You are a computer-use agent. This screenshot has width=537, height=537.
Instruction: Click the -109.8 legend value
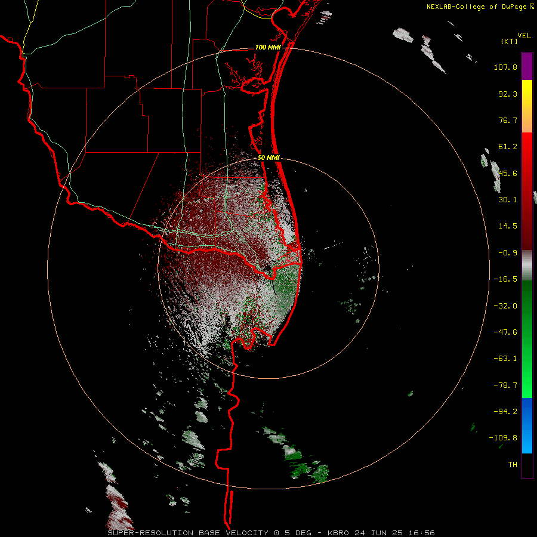pos(503,438)
